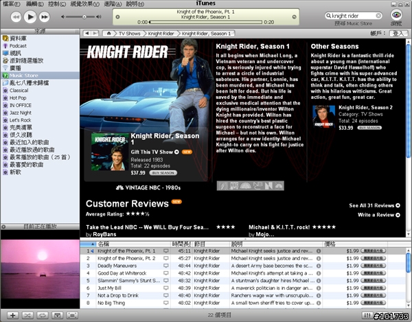412x322 pixels.
Task: Select Music Store in source list
Action: click(x=40, y=76)
